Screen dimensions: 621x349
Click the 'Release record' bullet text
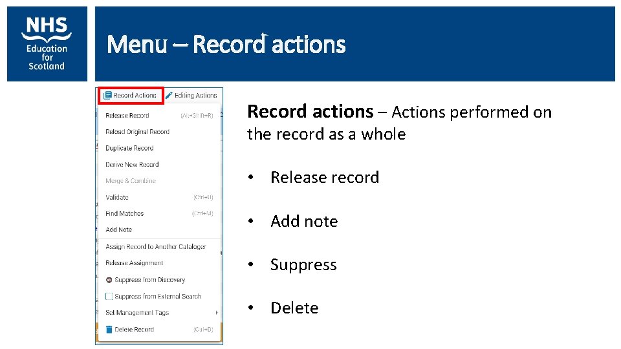(x=325, y=177)
